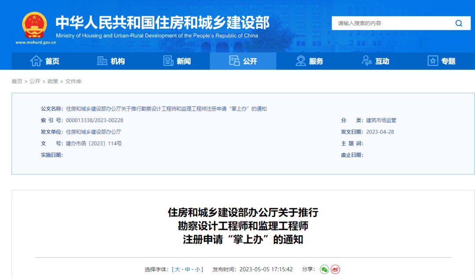The width and height of the screenshot is (475, 279).
Task: Click the 政策 breadcrumb link
Action: (52, 81)
